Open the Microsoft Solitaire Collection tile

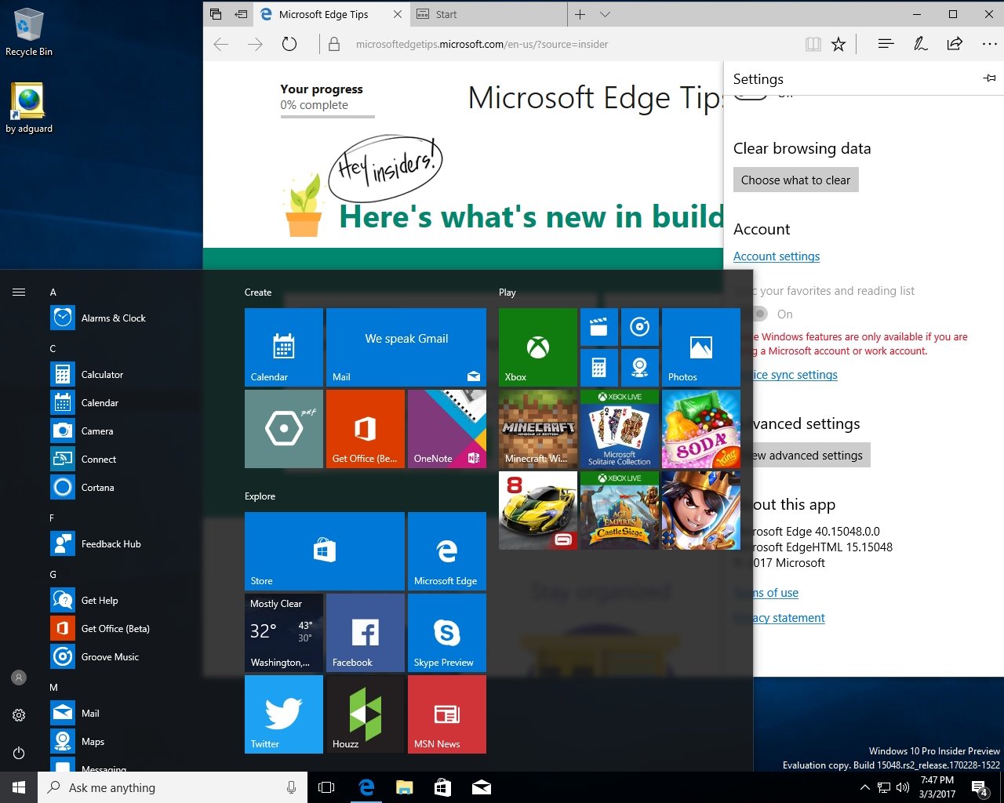click(x=620, y=429)
